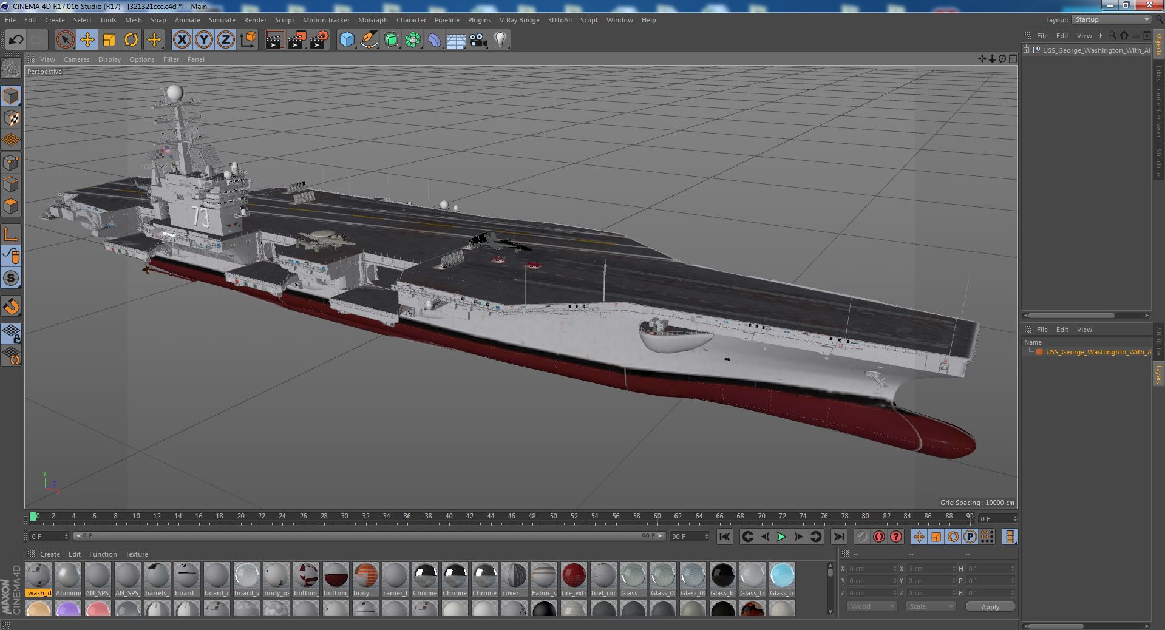Activate the Scale tool
Screen dimensions: 1165x630
point(109,40)
